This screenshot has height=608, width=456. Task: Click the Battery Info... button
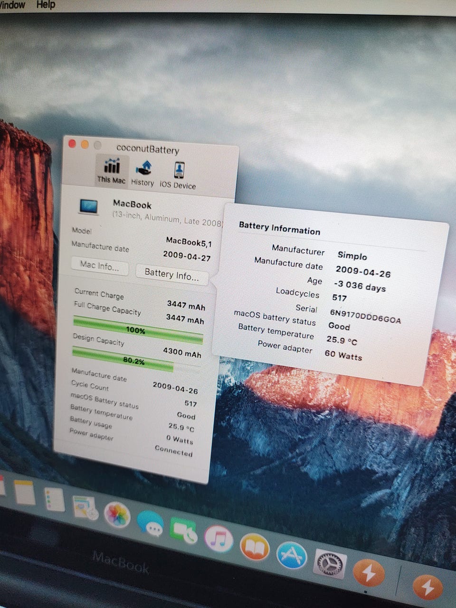(171, 274)
